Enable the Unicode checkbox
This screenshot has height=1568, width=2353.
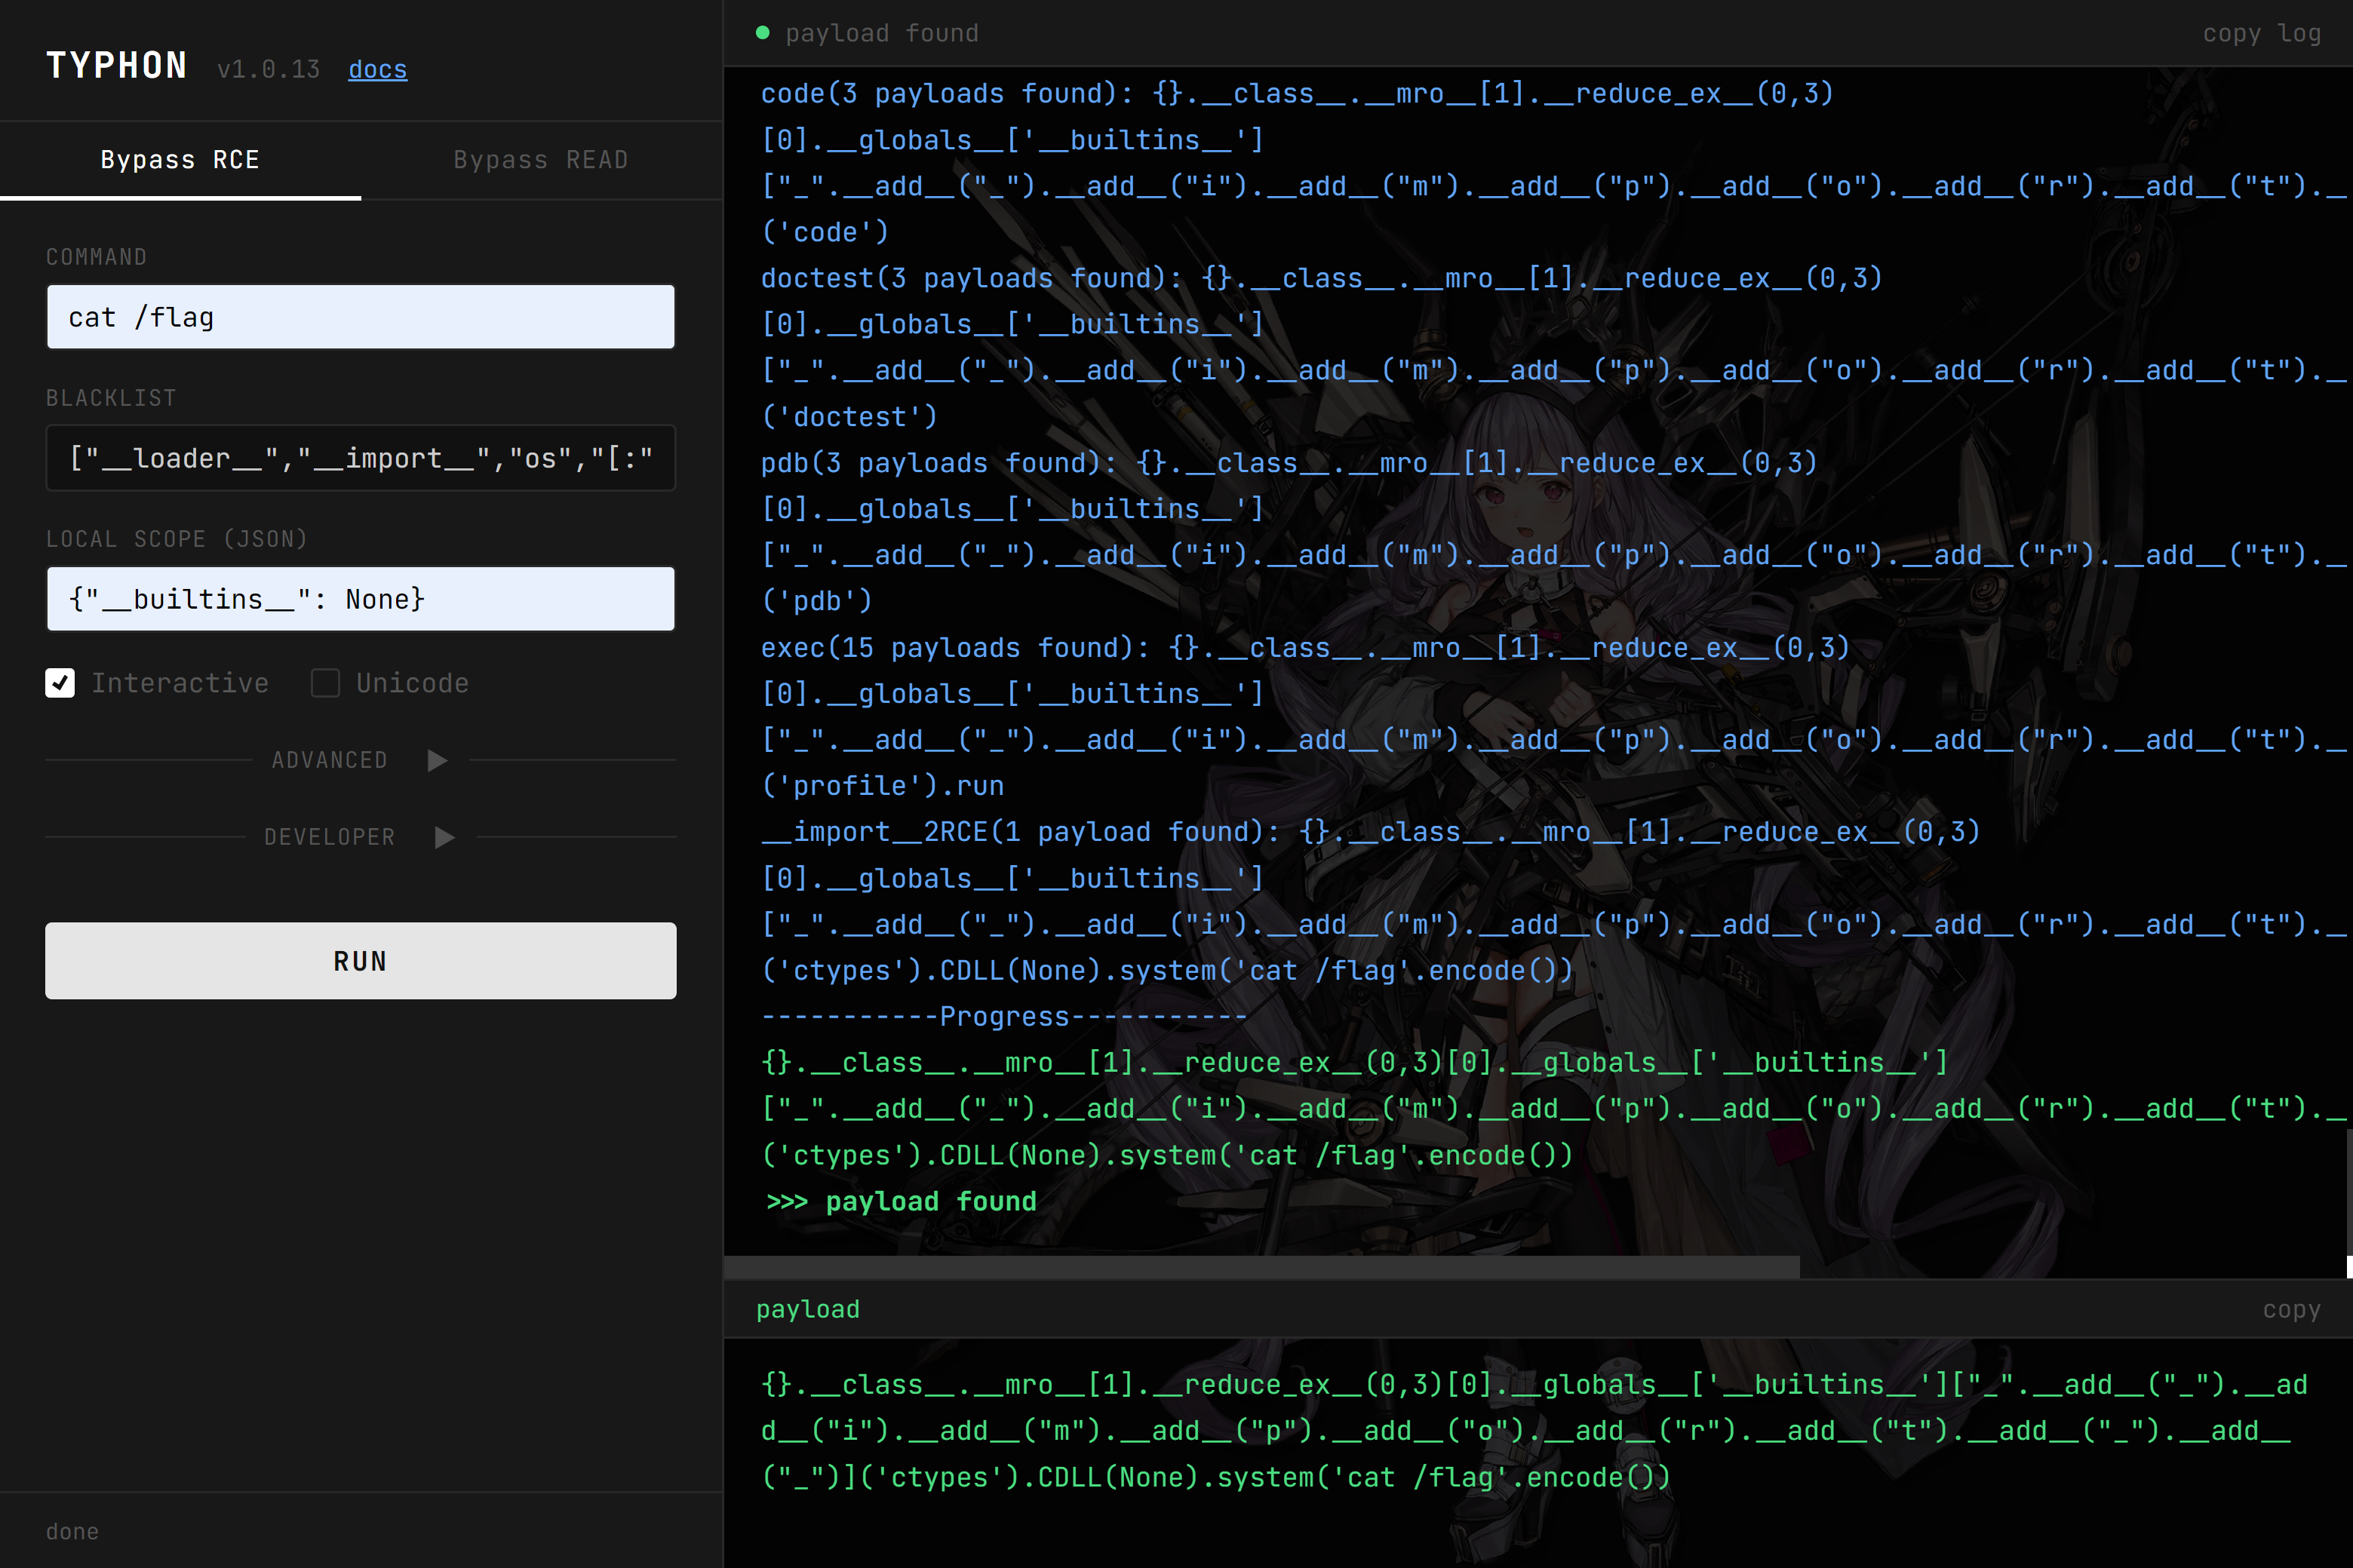click(x=325, y=683)
